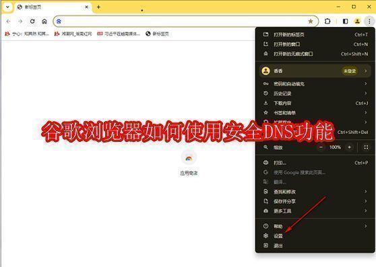Viewport: 376px width, 267px height.
Task: Go forward with the forward arrow
Action: (20, 22)
